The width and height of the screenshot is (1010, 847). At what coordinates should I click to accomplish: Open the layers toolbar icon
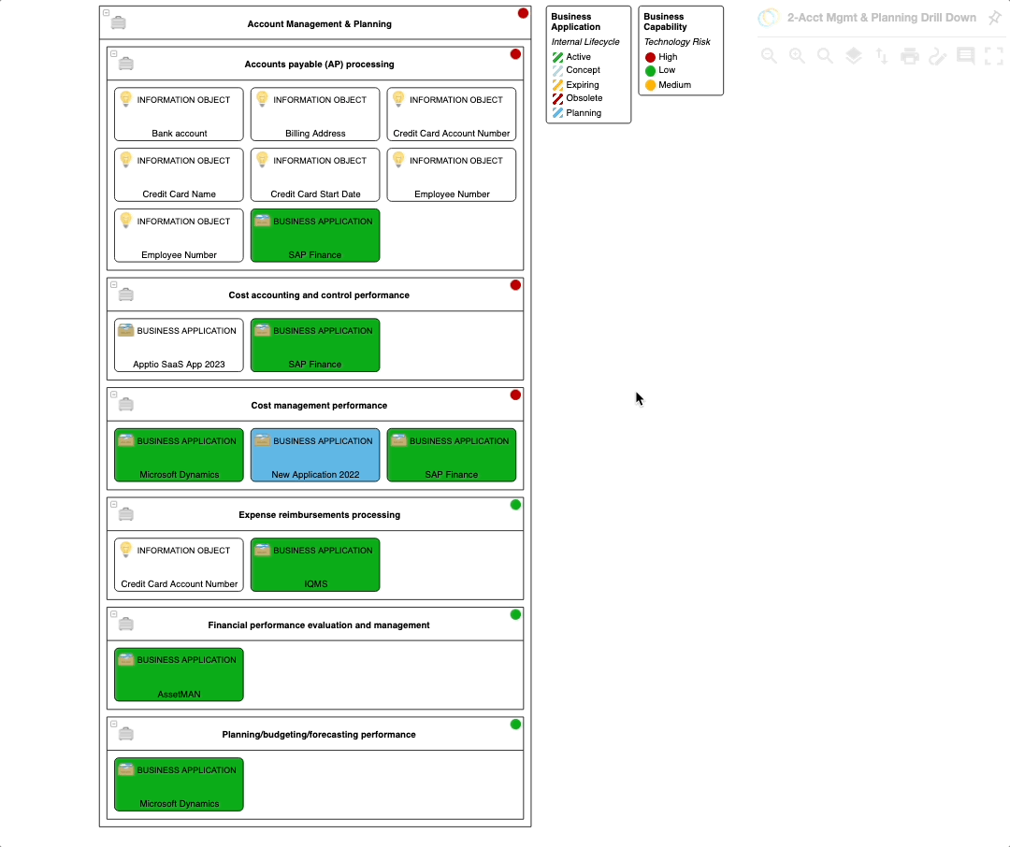pyautogui.click(x=854, y=56)
